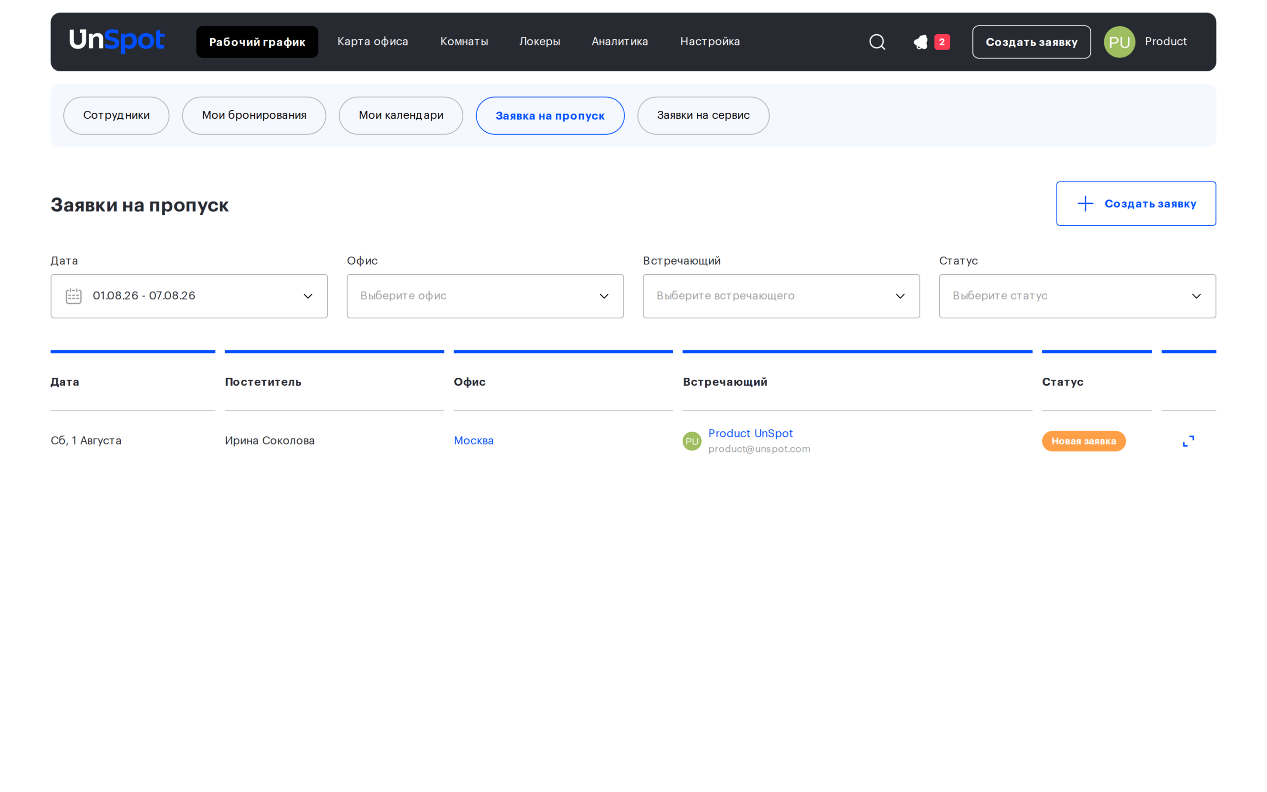The image size is (1267, 792).
Task: Click header Создать заявку button
Action: (1031, 42)
